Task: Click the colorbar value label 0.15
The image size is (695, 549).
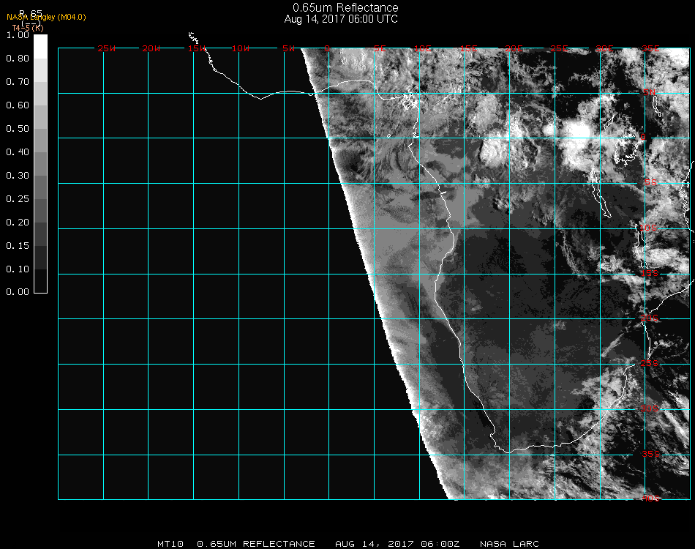Action: (18, 246)
